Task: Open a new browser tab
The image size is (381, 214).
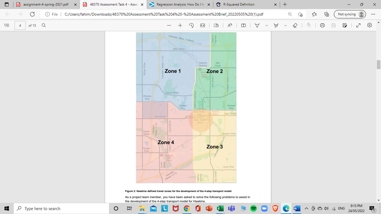Action: (285, 4)
